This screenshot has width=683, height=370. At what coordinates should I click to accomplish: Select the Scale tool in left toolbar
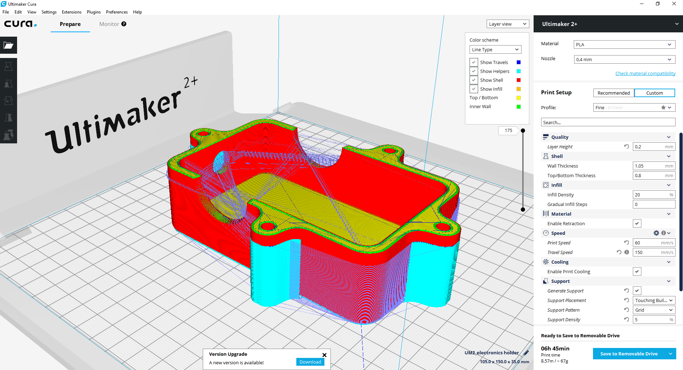[9, 84]
